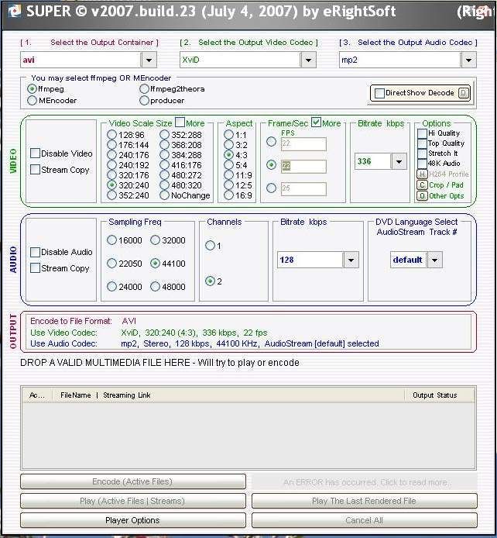Select NoChange video scale option

coord(164,195)
